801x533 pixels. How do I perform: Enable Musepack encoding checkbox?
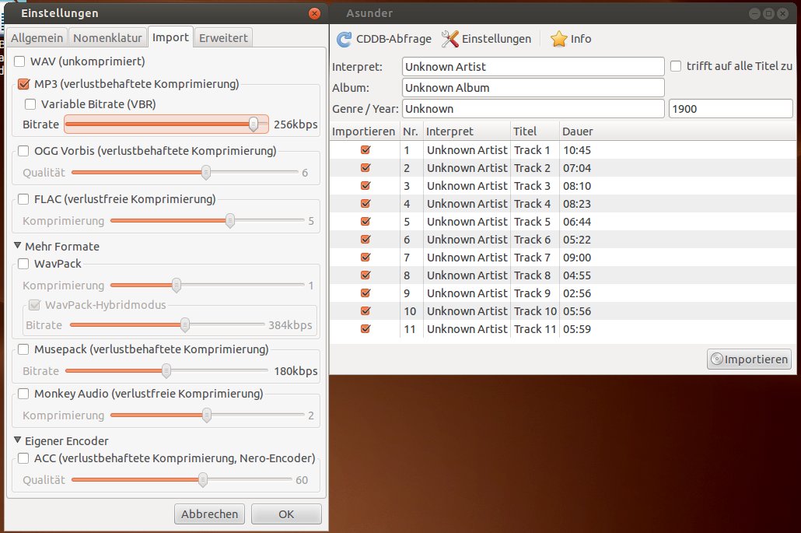[x=23, y=349]
